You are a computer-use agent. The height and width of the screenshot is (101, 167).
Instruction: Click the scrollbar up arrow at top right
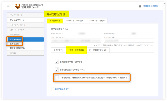click(x=164, y=3)
